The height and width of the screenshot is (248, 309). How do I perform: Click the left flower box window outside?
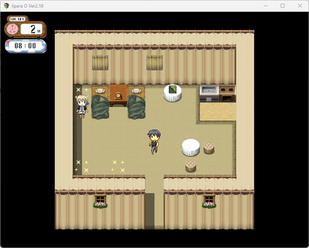(x=100, y=201)
